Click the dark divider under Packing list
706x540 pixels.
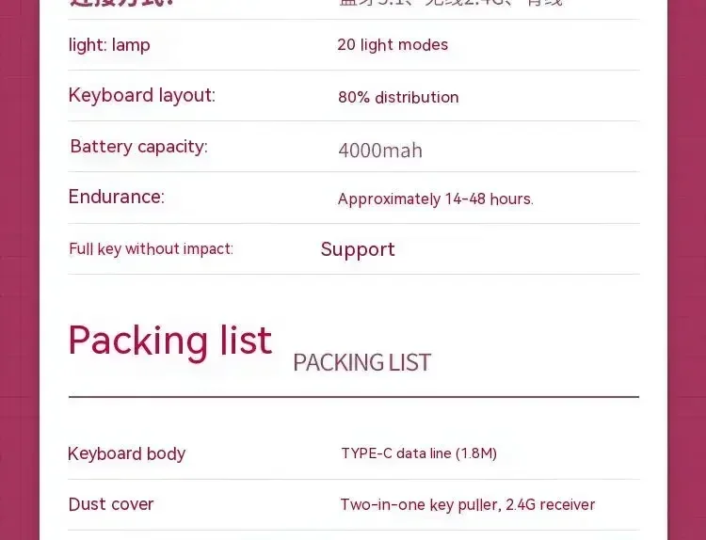coord(354,397)
